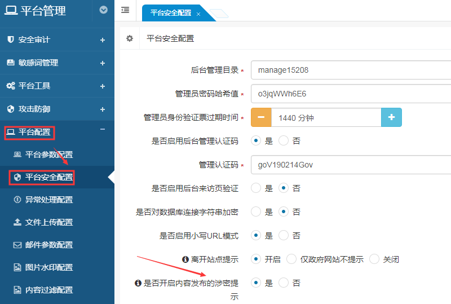Click the upload icon for 文件上传配置
Screen dimensions: 451x304
pos(17,222)
